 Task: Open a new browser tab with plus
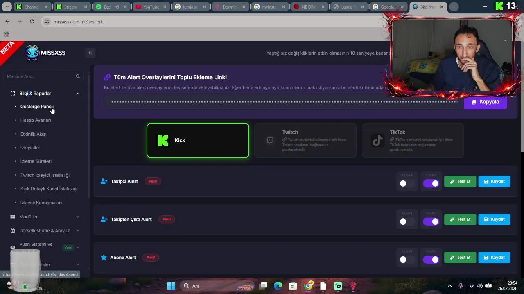coord(454,7)
